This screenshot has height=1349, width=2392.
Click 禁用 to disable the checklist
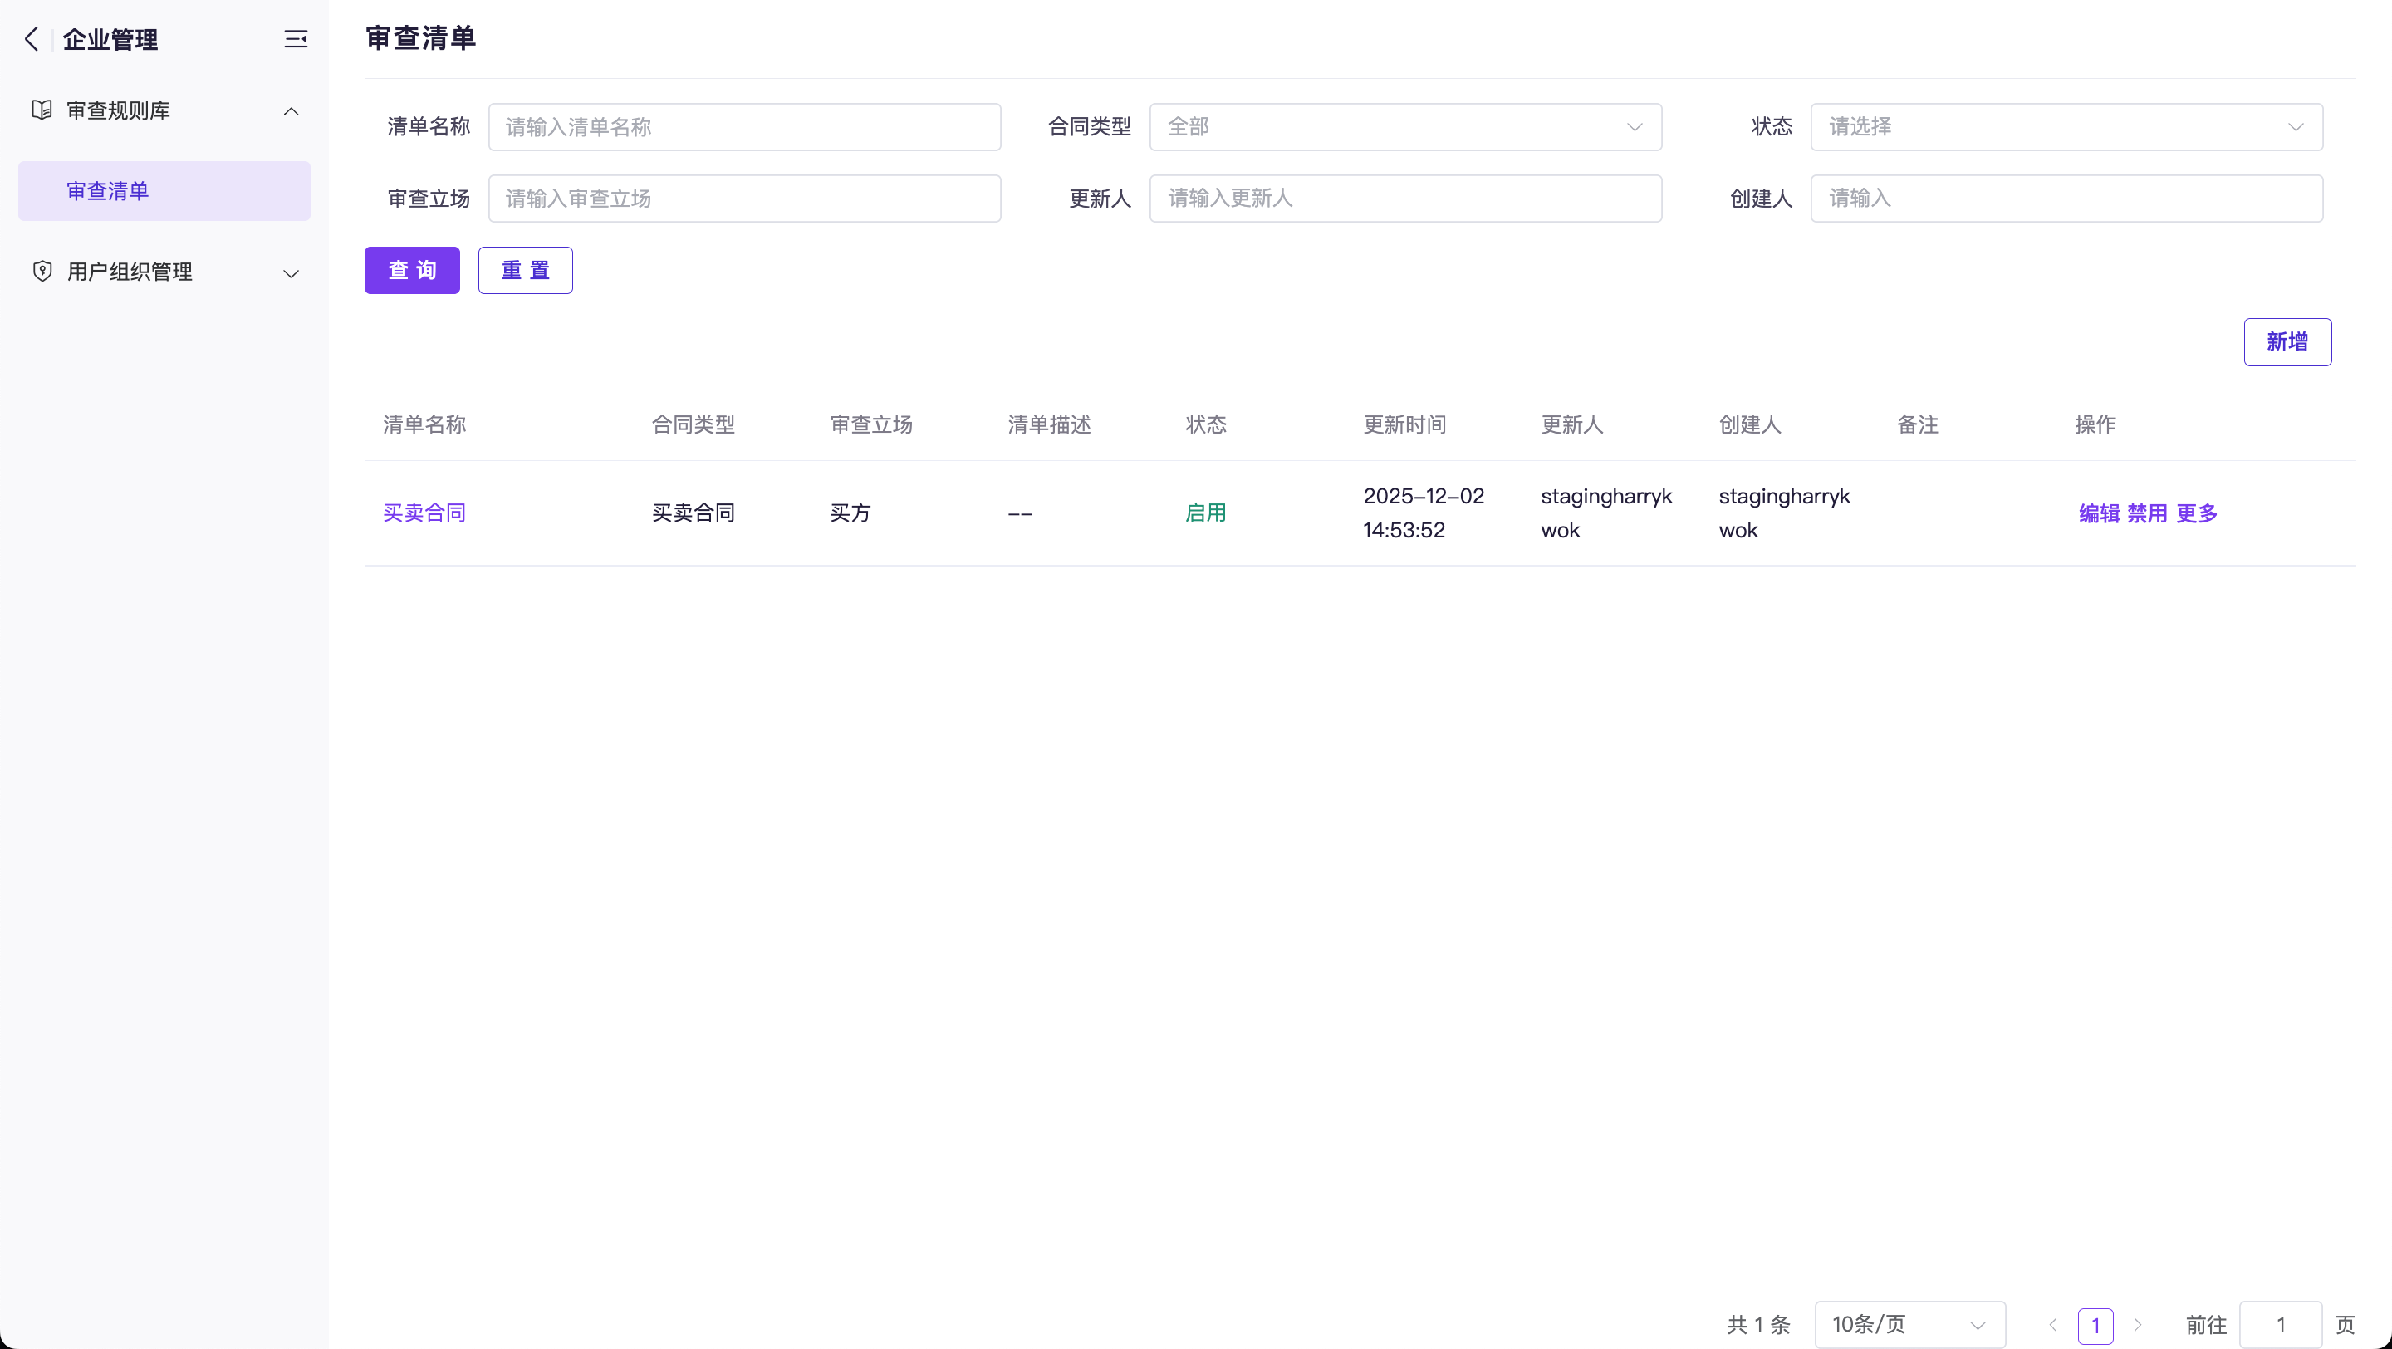2147,513
